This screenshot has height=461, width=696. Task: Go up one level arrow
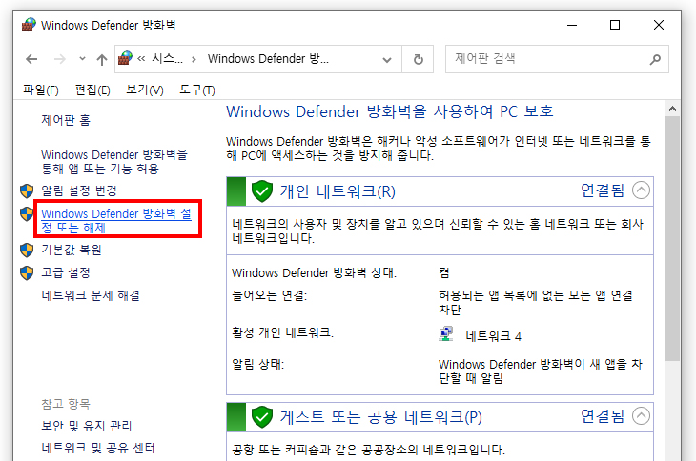coord(102,59)
